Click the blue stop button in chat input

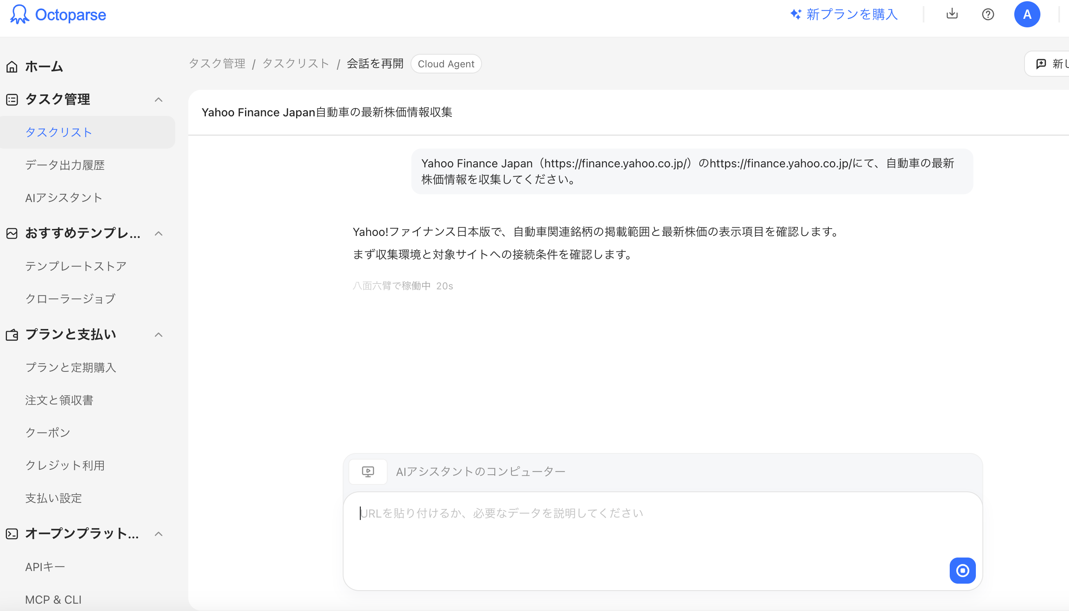pyautogui.click(x=962, y=570)
